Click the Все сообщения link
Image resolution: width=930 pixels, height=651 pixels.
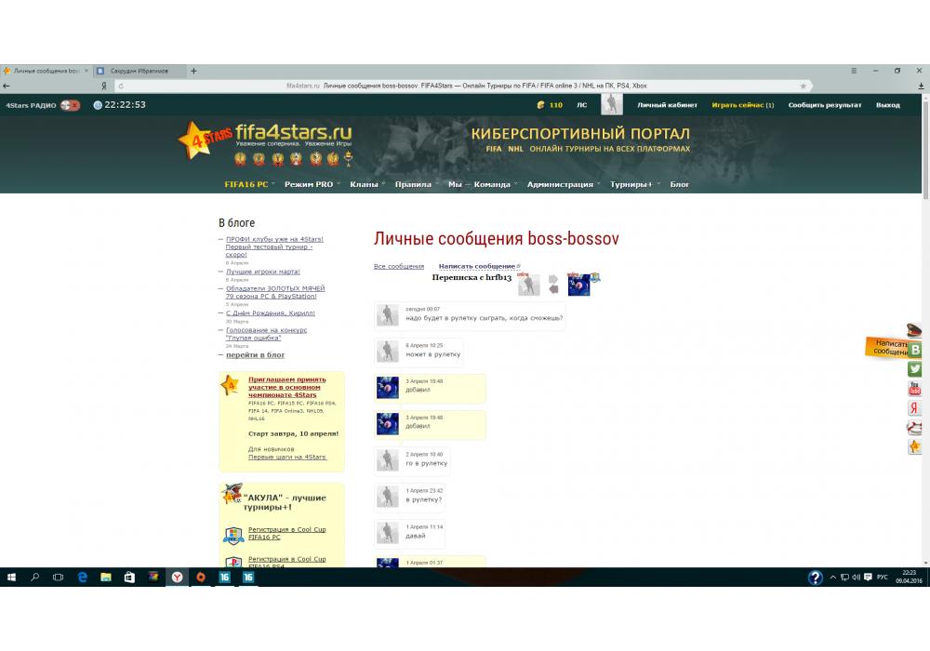pyautogui.click(x=398, y=267)
